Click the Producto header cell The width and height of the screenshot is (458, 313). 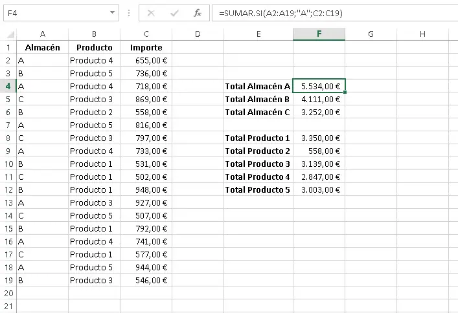94,47
